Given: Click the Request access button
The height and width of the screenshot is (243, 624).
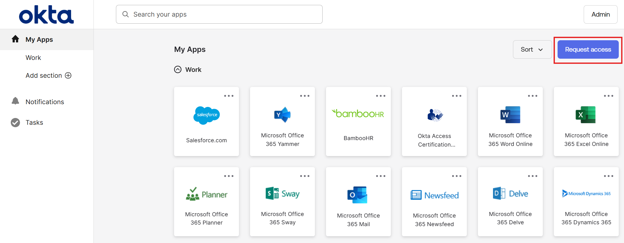Looking at the screenshot, I should [x=588, y=49].
